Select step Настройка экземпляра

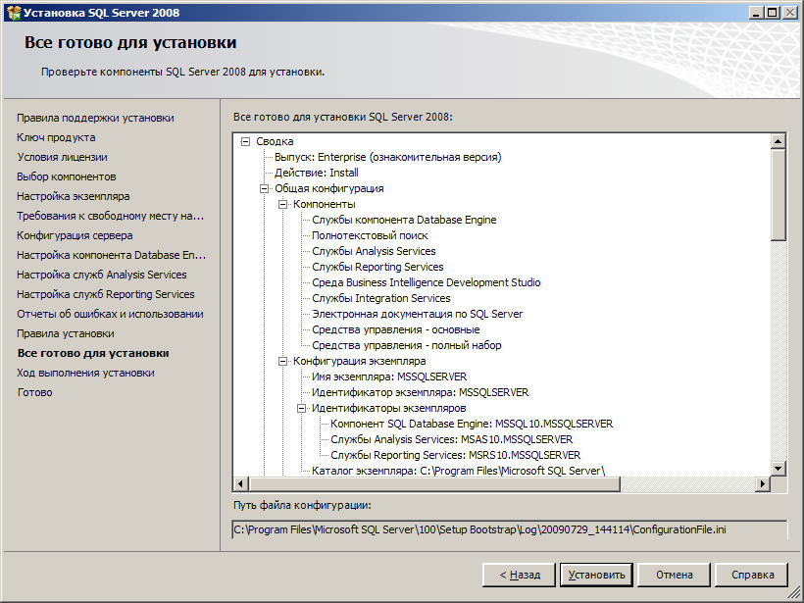click(x=74, y=196)
